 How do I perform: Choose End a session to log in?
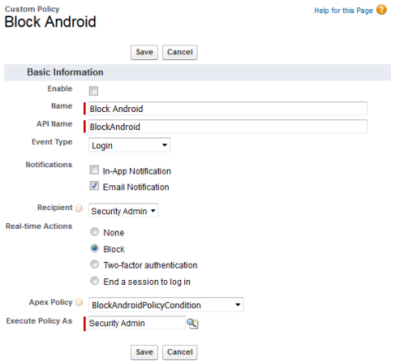coord(95,281)
